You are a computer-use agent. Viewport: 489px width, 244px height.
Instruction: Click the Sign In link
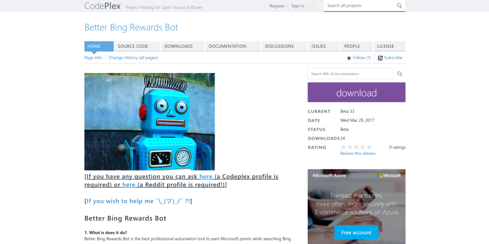coord(298,6)
